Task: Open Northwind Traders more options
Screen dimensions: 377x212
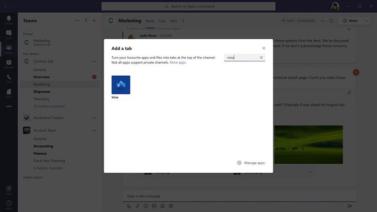Action: 94,118
